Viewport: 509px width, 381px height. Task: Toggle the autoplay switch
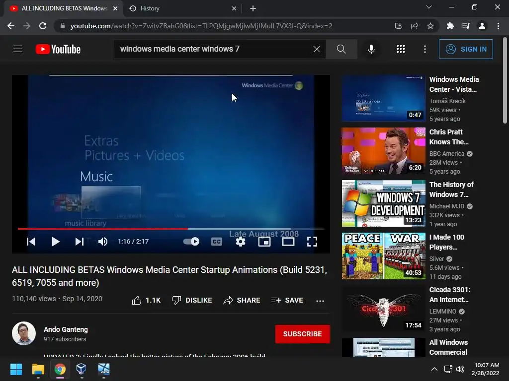tap(191, 242)
